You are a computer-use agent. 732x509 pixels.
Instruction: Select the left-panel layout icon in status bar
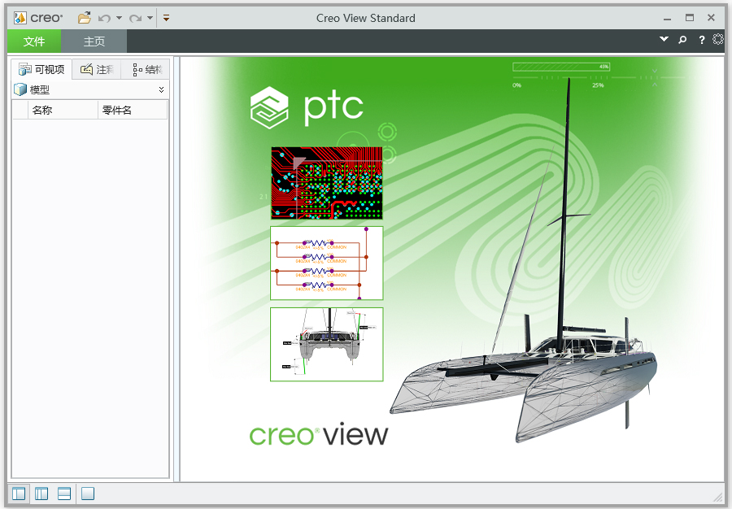coord(19,494)
